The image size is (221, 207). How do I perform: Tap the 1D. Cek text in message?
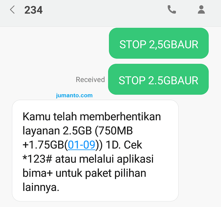pyautogui.click(x=124, y=145)
